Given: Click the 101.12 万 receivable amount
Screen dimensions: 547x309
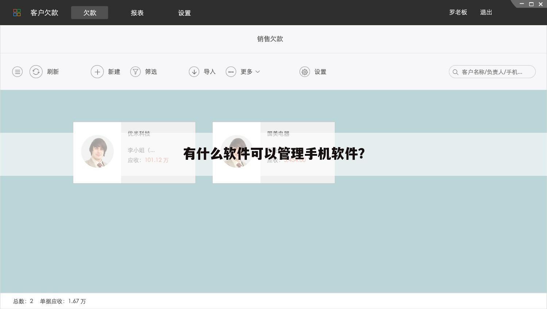Looking at the screenshot, I should click(x=157, y=160).
